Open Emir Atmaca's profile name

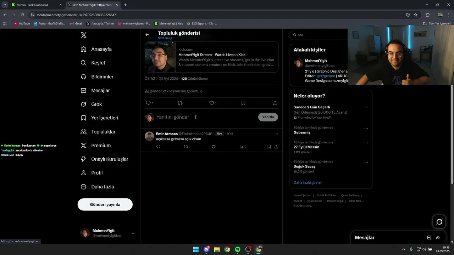tap(167, 134)
